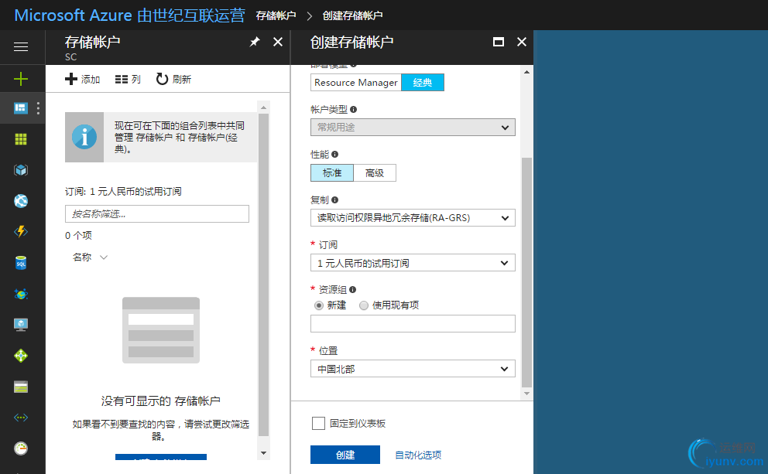768x474 pixels.
Task: Open the dashboard's three-dot options
Action: pos(38,107)
